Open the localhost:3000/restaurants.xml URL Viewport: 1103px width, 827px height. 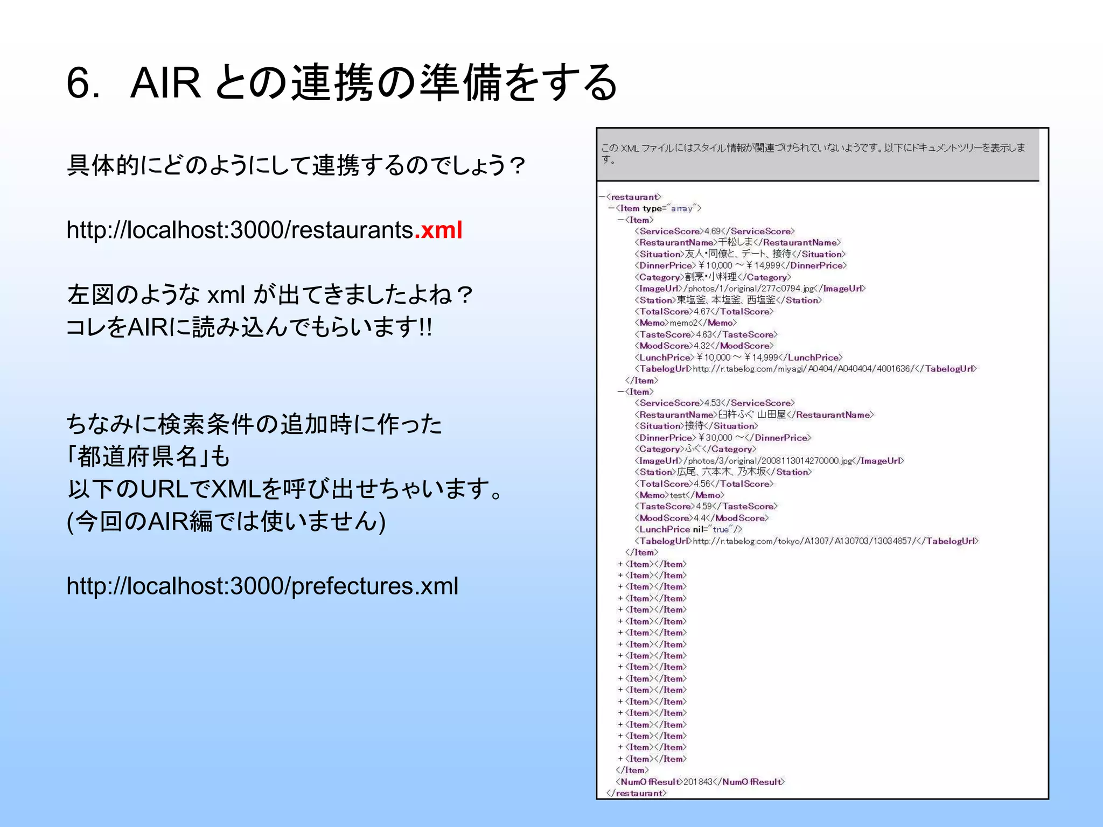coord(264,230)
